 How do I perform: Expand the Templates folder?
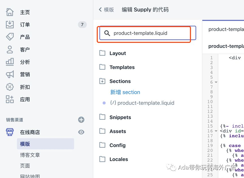[x=117, y=67]
